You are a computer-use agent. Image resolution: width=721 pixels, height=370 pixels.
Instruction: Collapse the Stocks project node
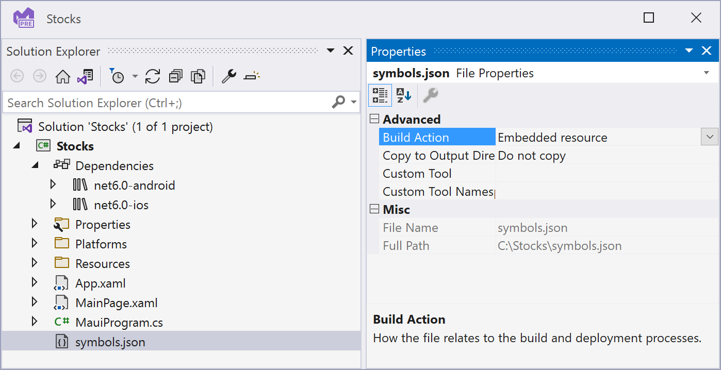point(17,146)
